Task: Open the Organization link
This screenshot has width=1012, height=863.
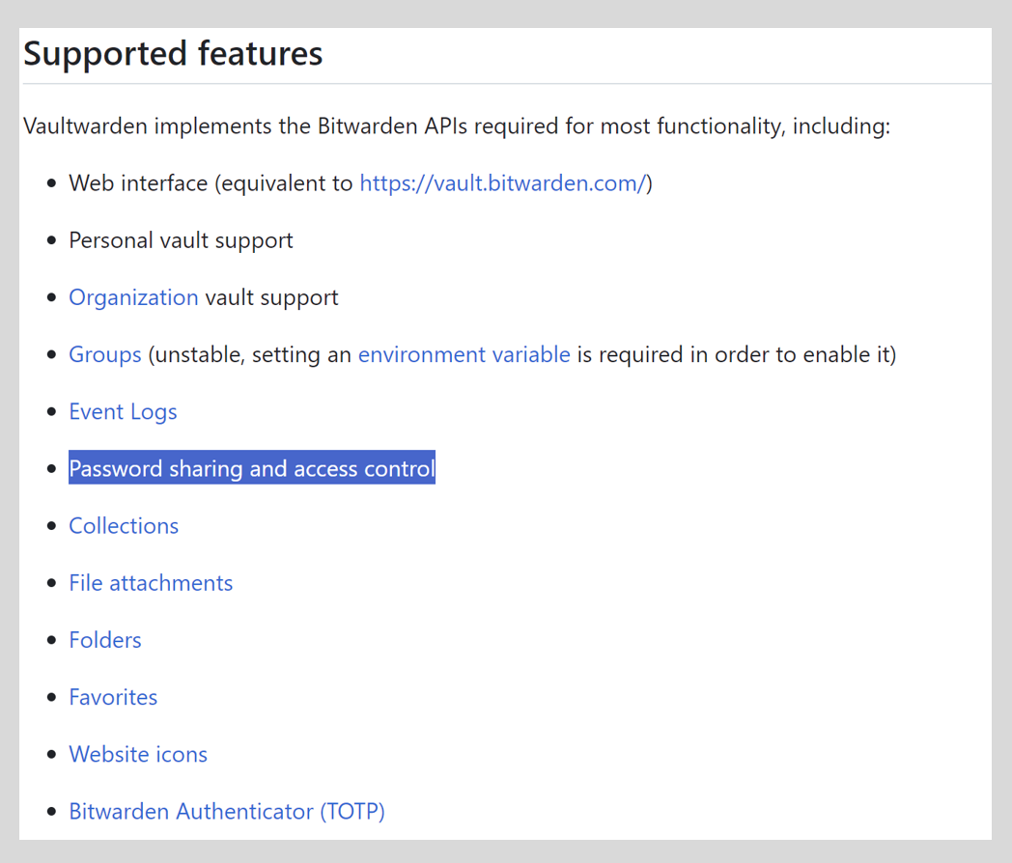Action: (x=133, y=297)
